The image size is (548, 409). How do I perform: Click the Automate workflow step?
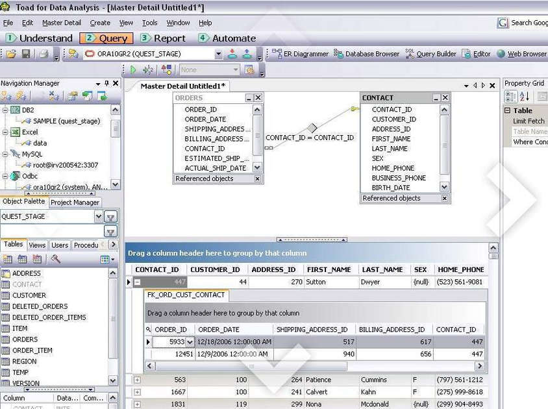[x=235, y=38]
